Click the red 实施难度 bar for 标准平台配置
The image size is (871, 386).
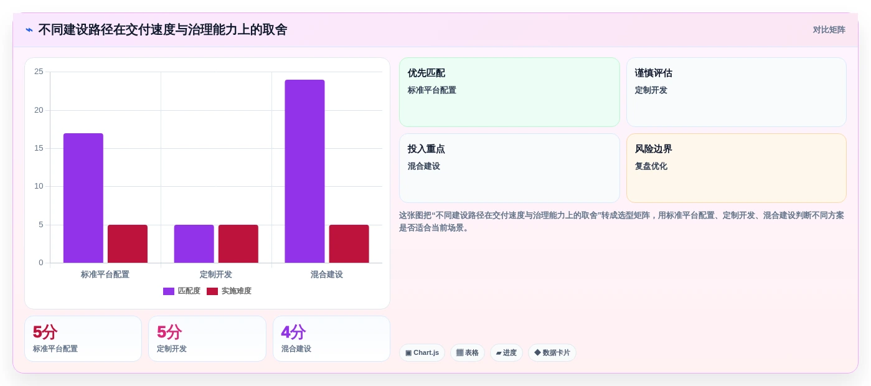[128, 244]
